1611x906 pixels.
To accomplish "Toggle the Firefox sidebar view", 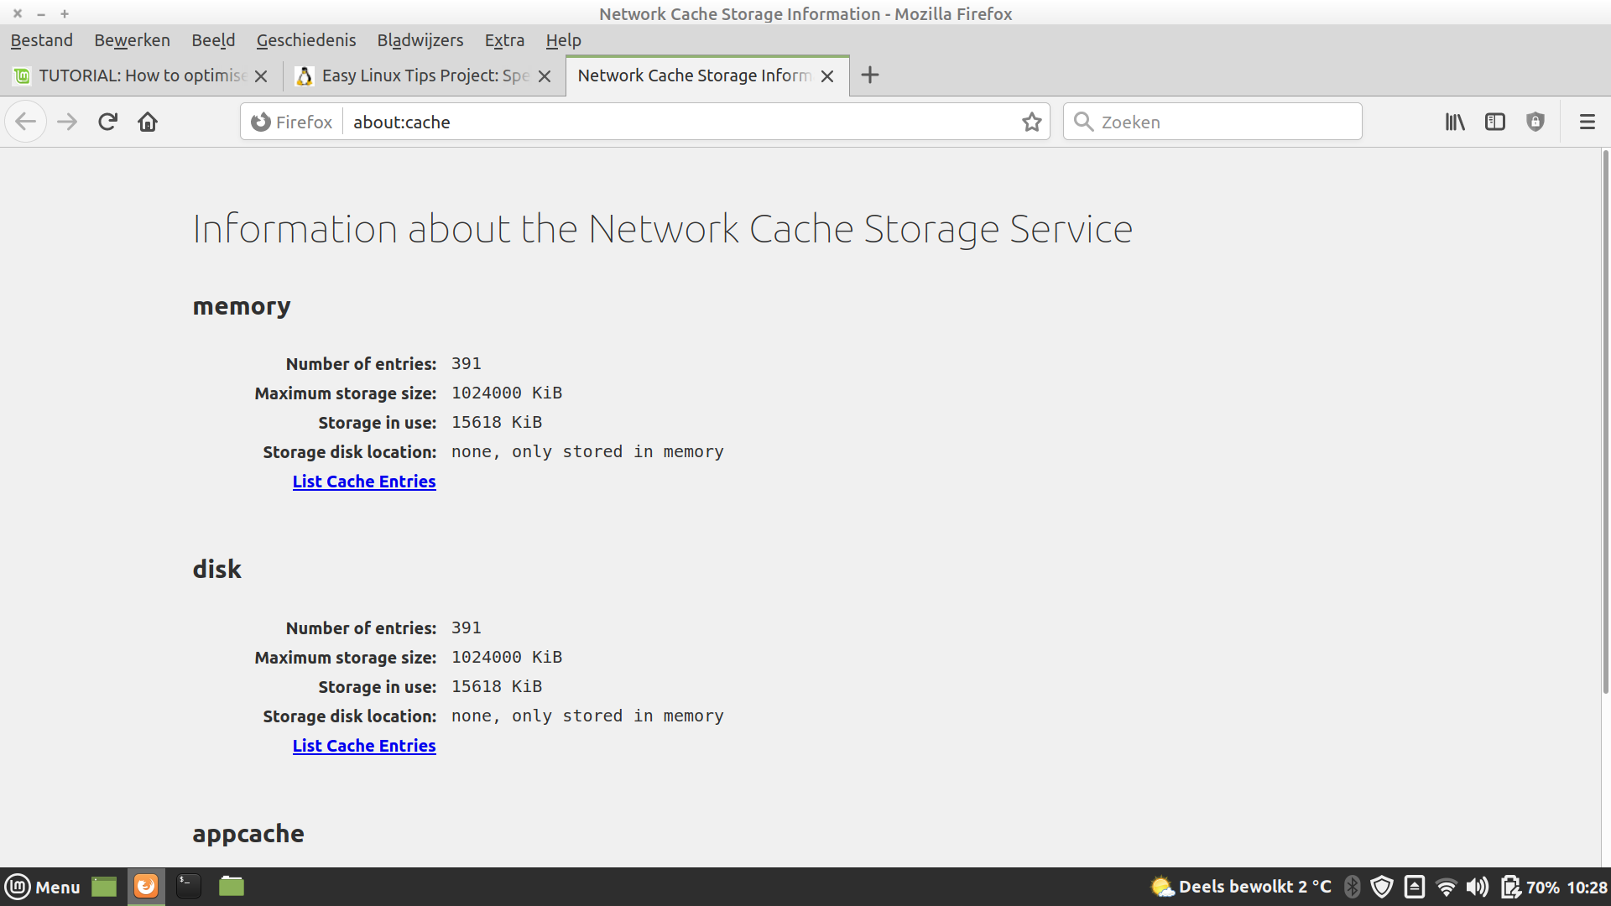I will click(x=1494, y=122).
